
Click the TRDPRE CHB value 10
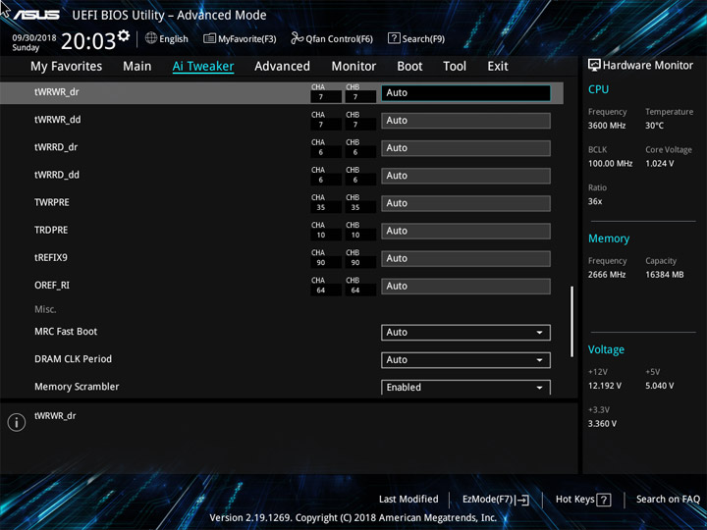coord(355,235)
